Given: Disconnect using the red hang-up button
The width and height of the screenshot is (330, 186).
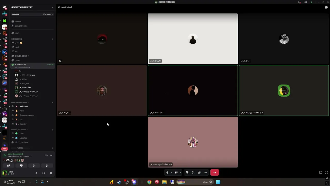Looking at the screenshot, I should pyautogui.click(x=214, y=172).
